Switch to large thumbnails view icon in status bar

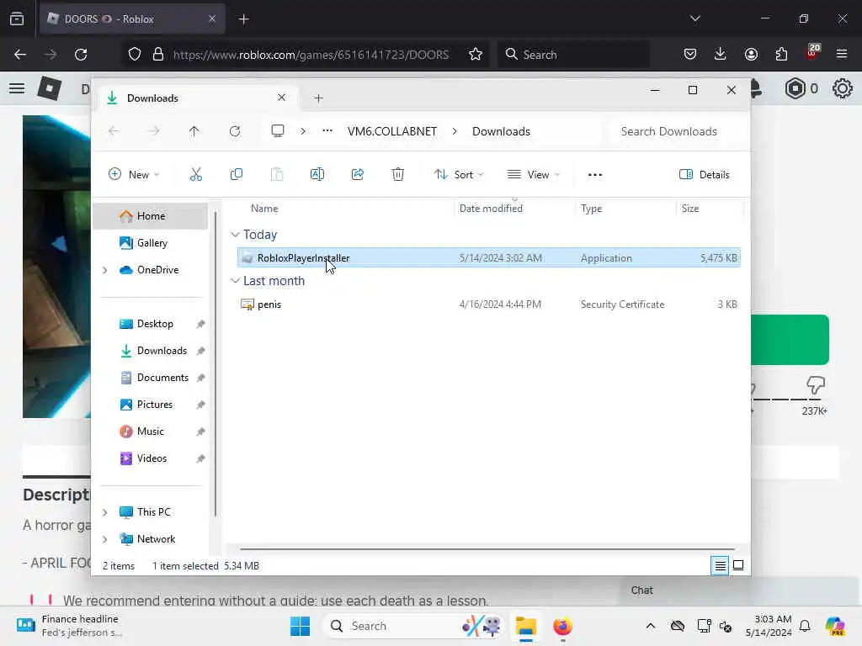(738, 565)
